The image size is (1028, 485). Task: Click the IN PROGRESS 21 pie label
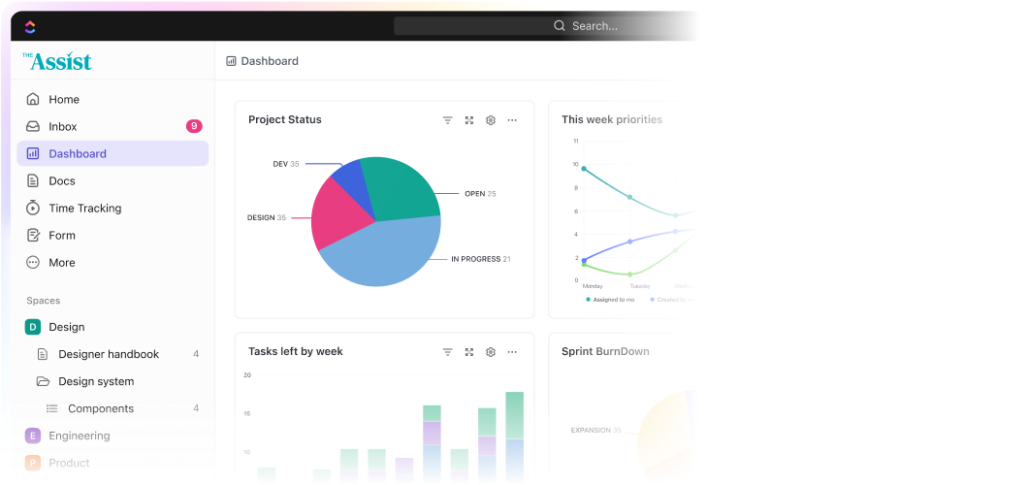tap(481, 259)
